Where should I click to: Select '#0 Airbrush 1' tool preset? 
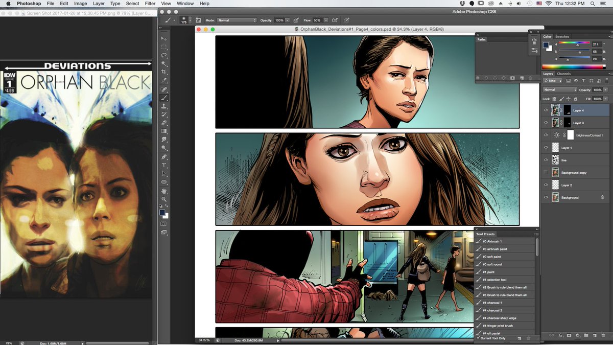(505, 241)
